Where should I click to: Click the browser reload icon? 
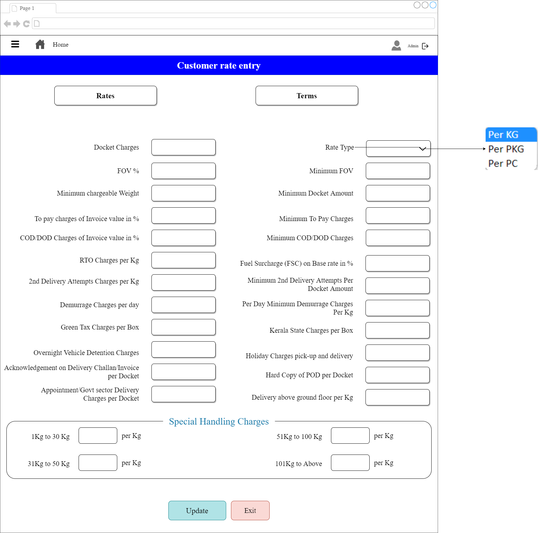[x=26, y=24]
